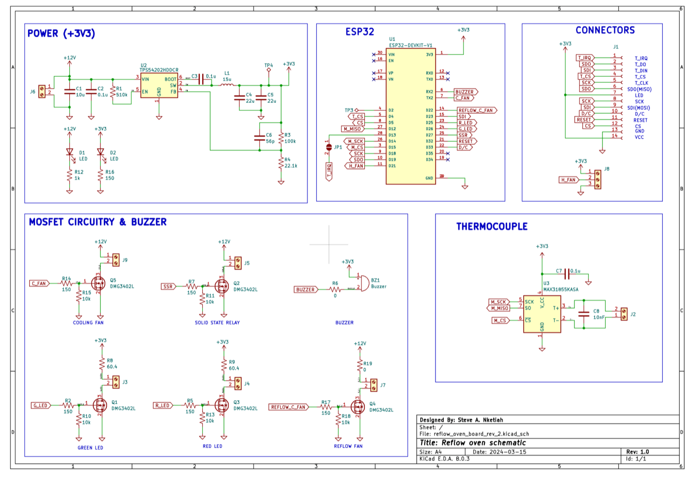Click the "THERMOCOUPLE" section heading
The image size is (692, 477).
click(492, 227)
